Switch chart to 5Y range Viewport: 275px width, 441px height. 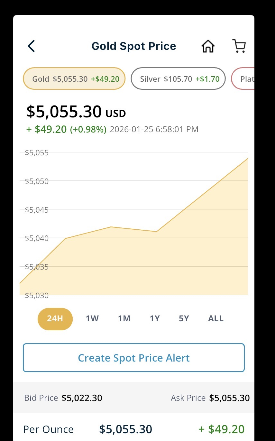(184, 319)
